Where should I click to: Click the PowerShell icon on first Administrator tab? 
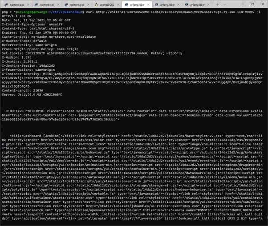(x=6, y=4)
